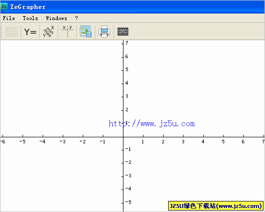The height and width of the screenshot is (212, 265).
Task: Click the toolbar drag handle
Action: tap(2, 32)
